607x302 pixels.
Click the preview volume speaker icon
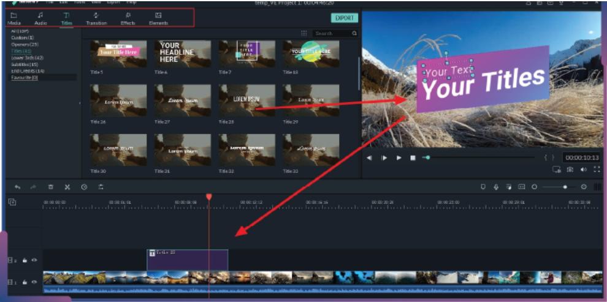tap(583, 169)
